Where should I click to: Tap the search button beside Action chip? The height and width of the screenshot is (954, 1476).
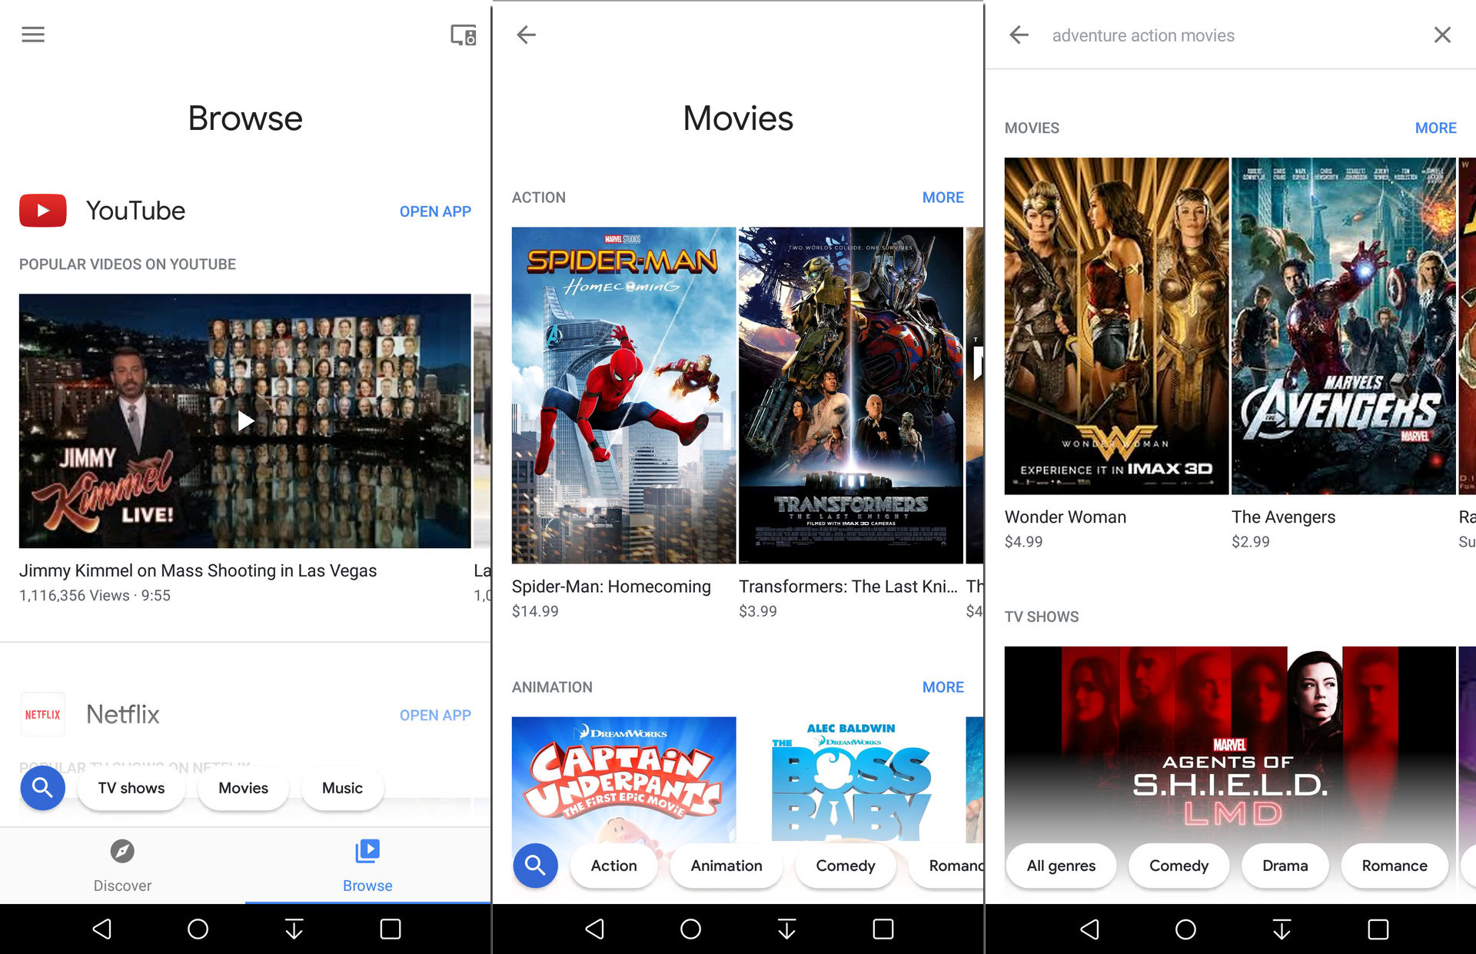pos(535,865)
